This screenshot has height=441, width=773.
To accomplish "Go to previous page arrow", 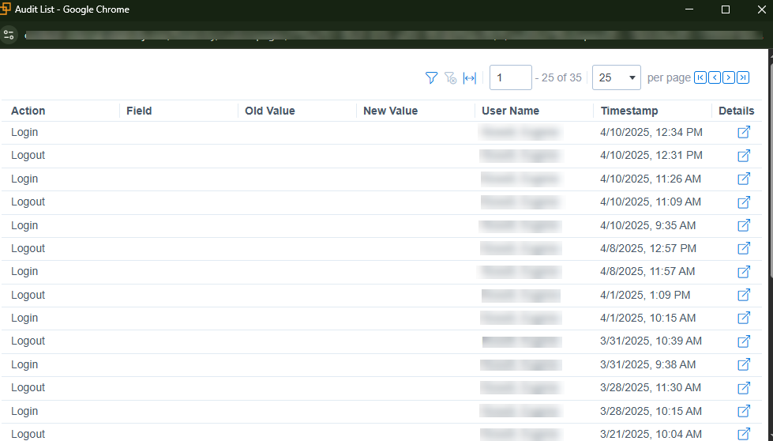I will pos(715,77).
